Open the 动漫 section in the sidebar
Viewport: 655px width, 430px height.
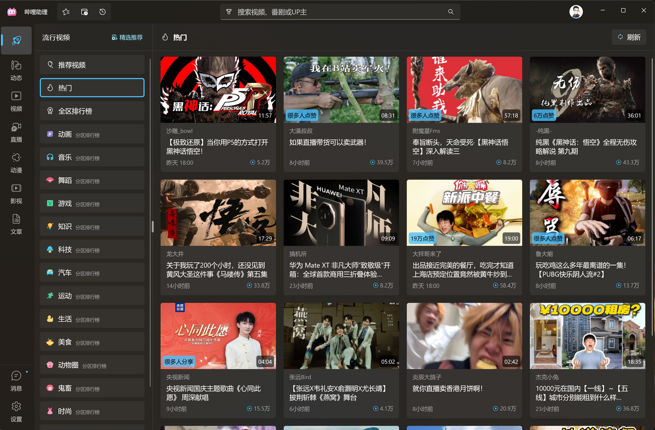[x=16, y=162]
